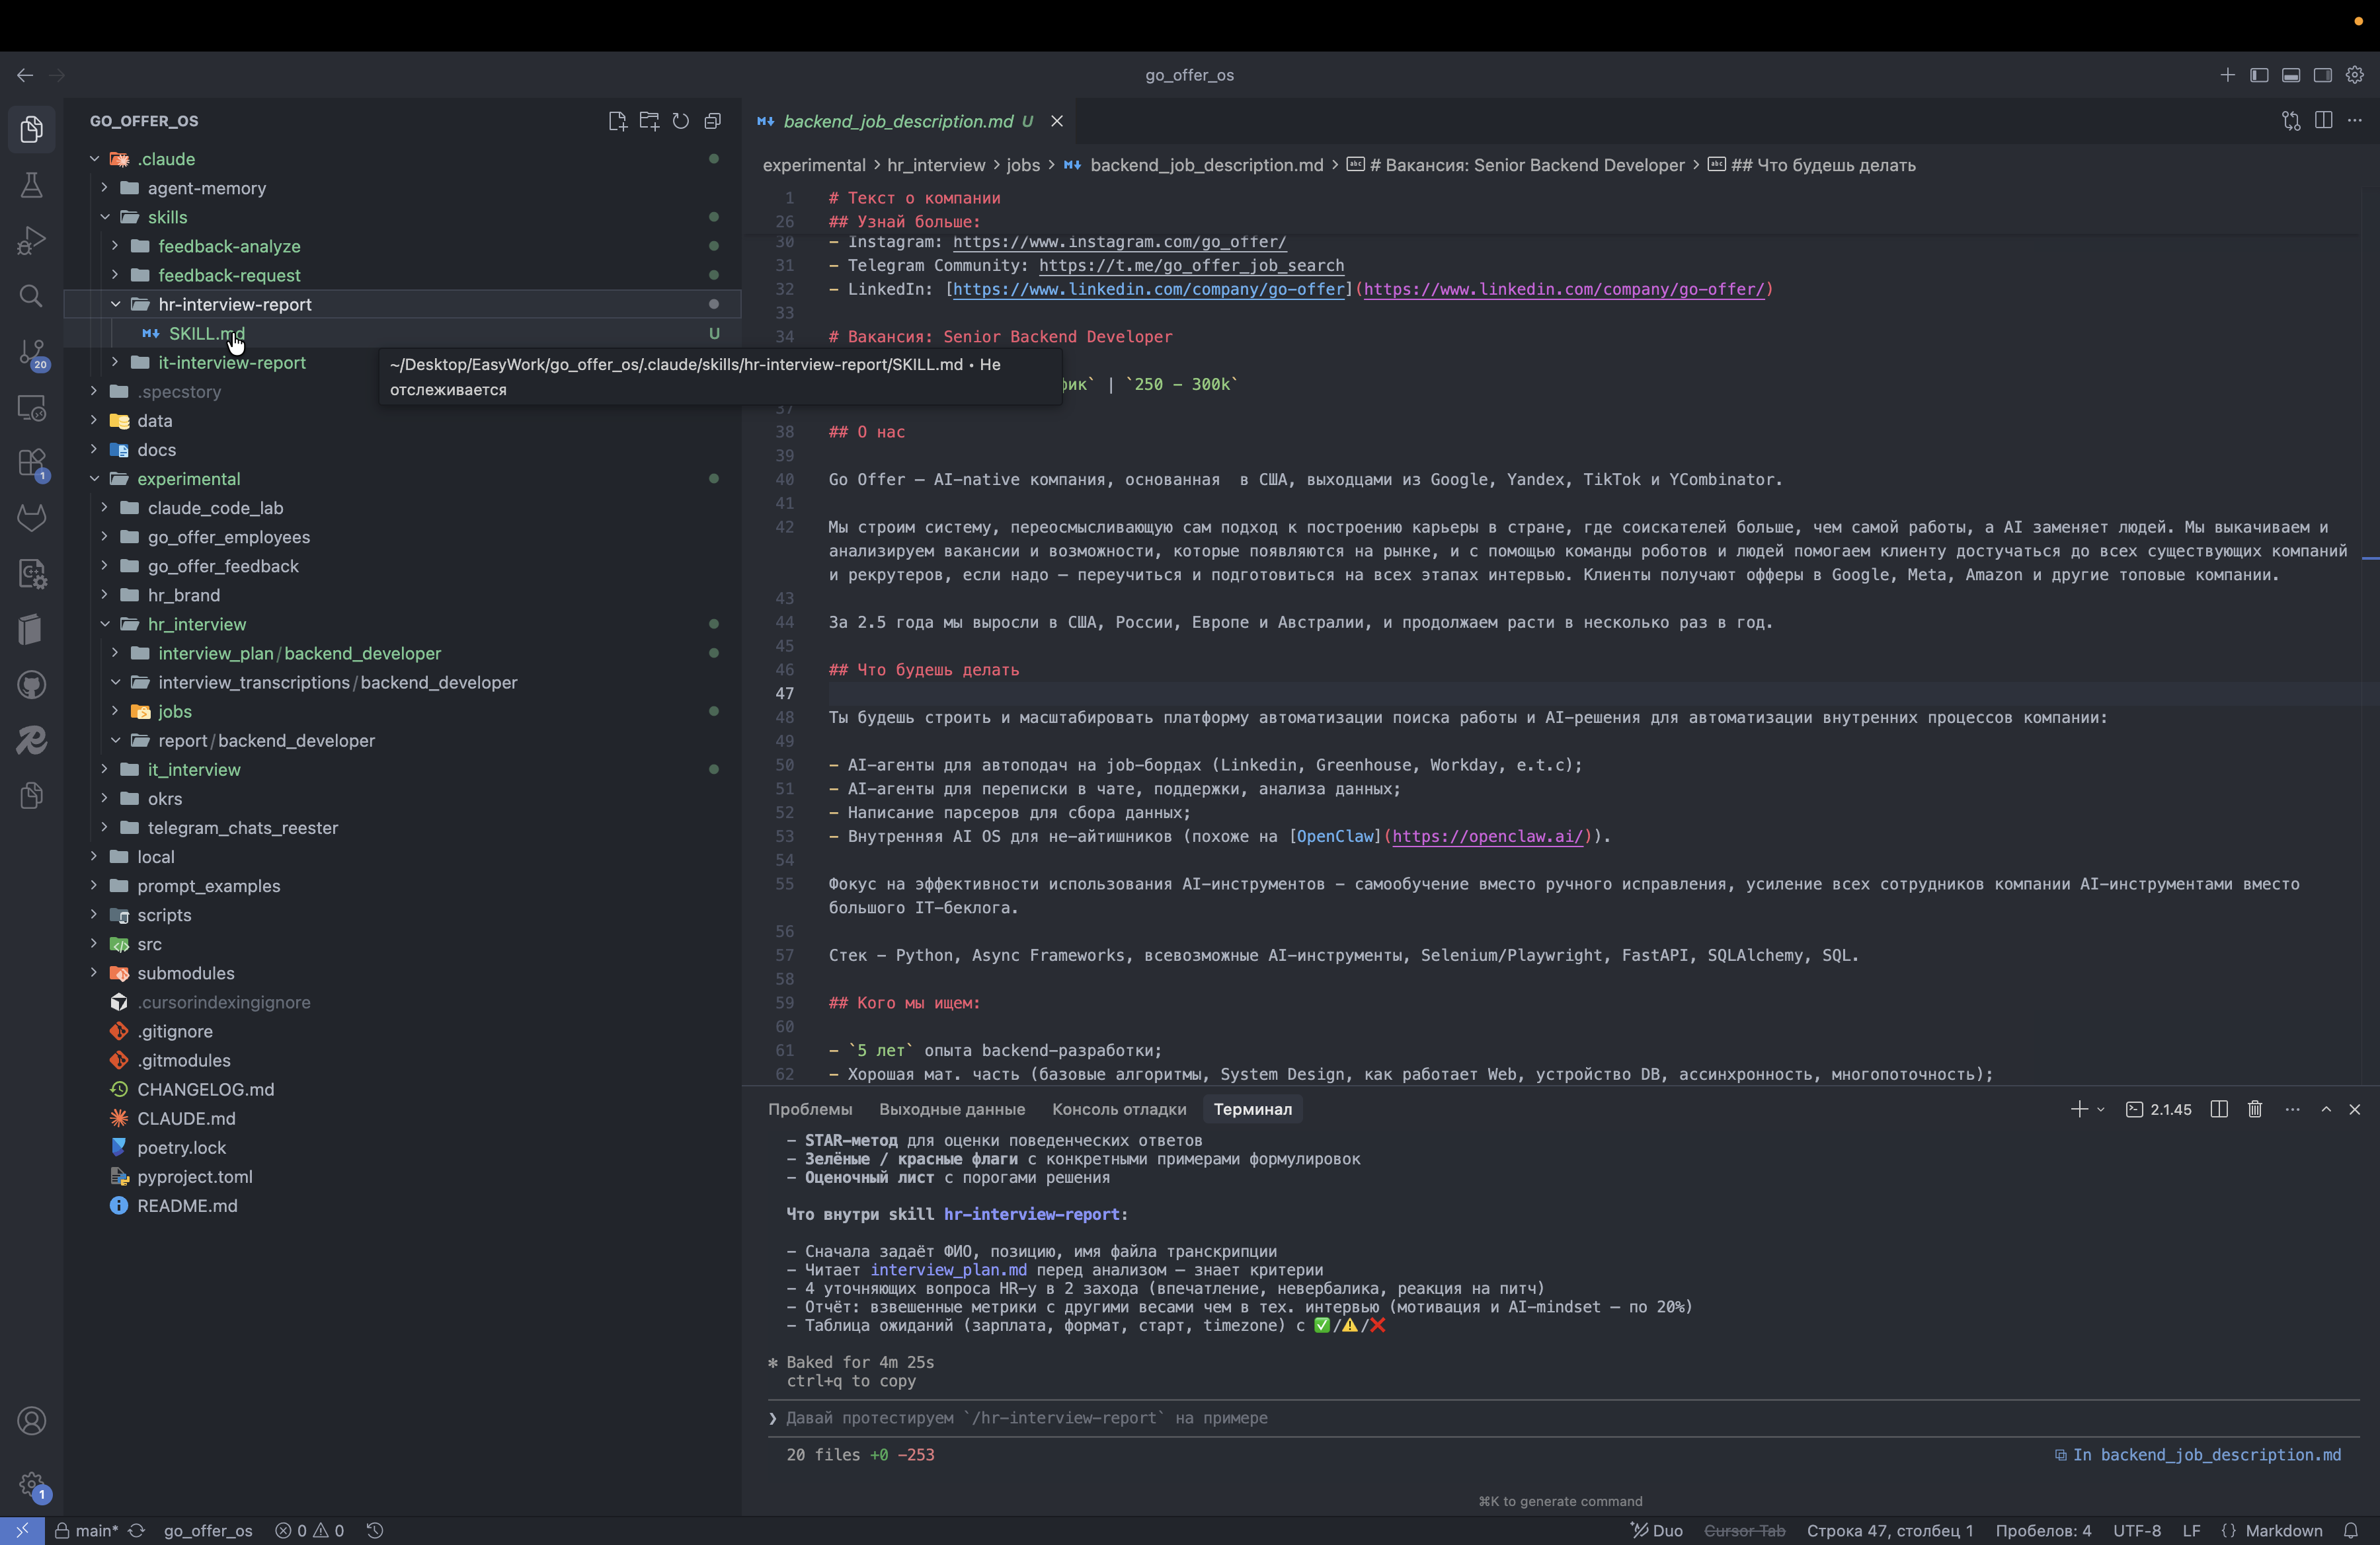This screenshot has height=1545, width=2380.
Task: Open the openclaw.ai link in editor
Action: [1487, 837]
